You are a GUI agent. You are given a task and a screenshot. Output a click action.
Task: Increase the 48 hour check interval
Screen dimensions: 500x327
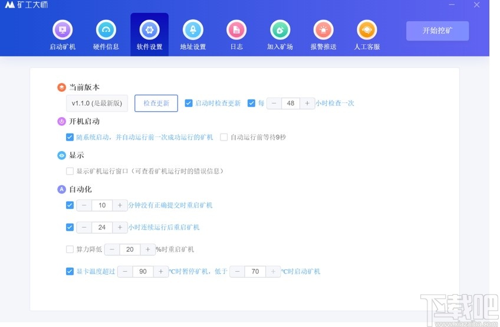(307, 103)
